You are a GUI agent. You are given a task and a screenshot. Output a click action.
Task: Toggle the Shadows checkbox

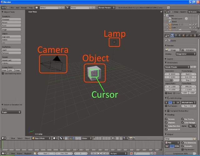click(166, 122)
